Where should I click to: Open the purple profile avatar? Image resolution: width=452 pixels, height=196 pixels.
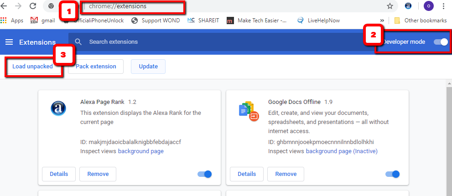[428, 6]
